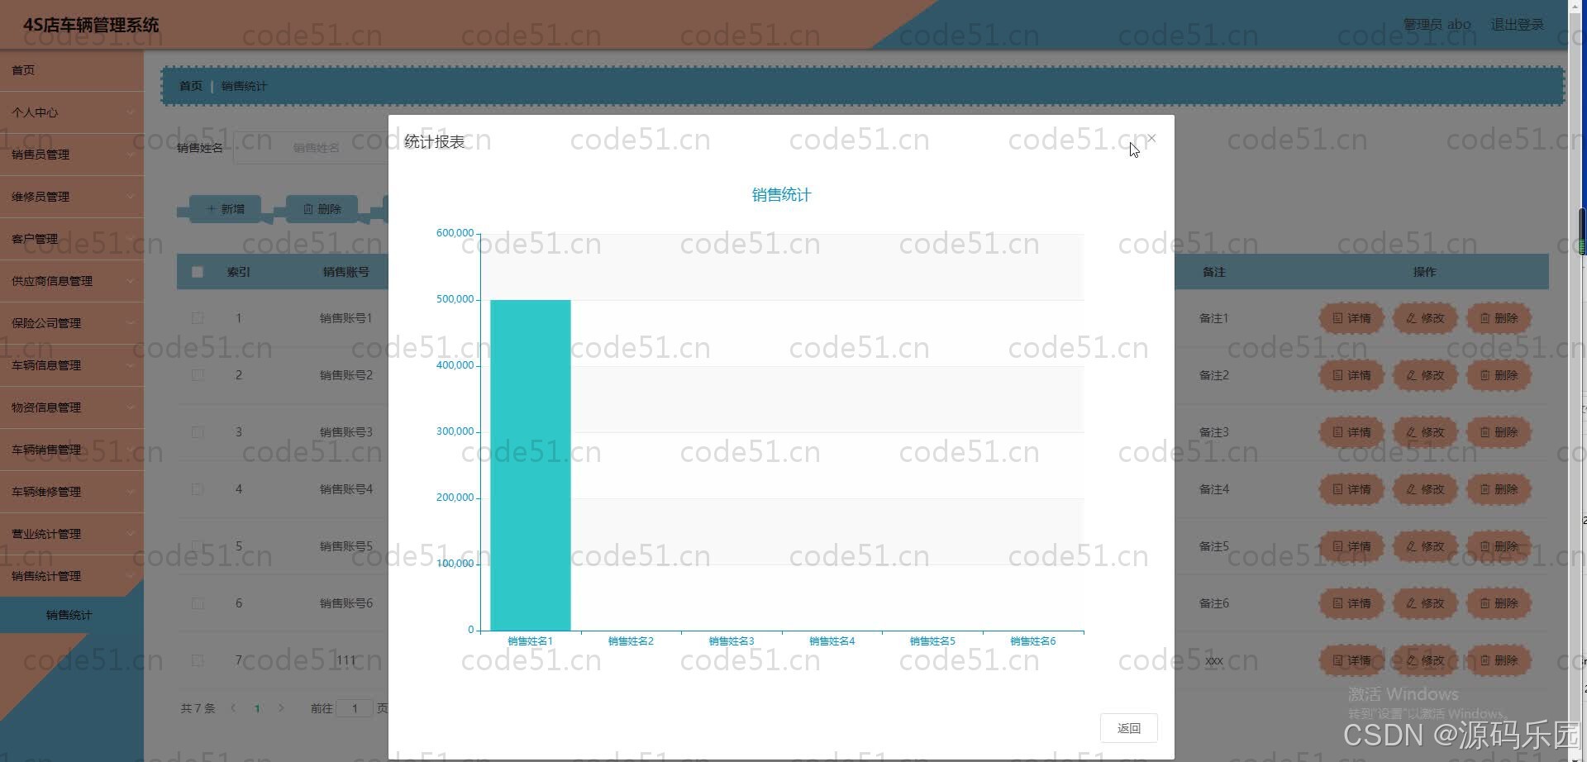This screenshot has height=762, width=1587.
Task: Click the 返回 button in the statistics dialog
Action: coord(1128,727)
